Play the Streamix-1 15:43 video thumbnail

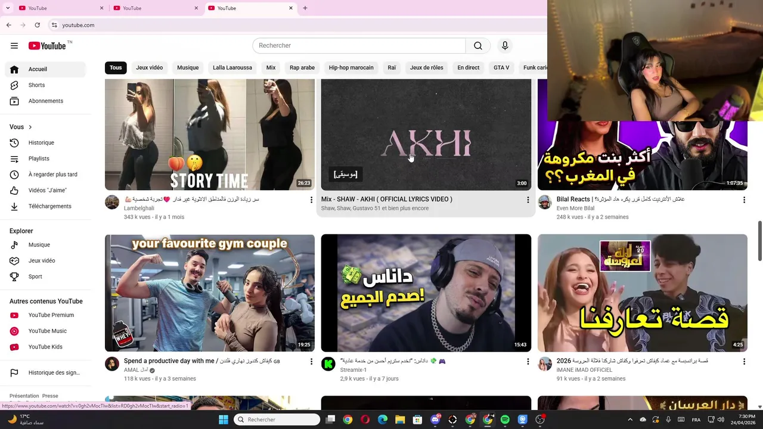coord(426,293)
